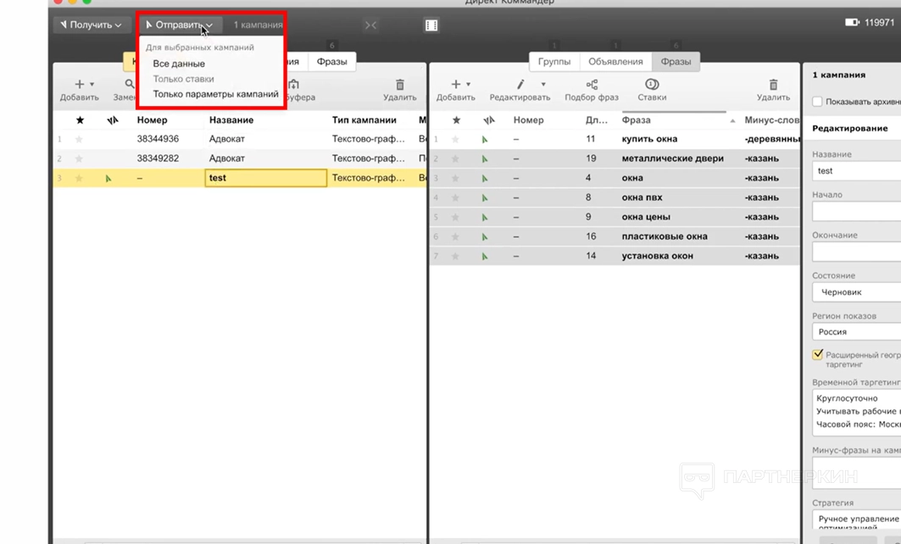Click star column header in campaigns table
The width and height of the screenshot is (901, 544).
[x=80, y=120]
